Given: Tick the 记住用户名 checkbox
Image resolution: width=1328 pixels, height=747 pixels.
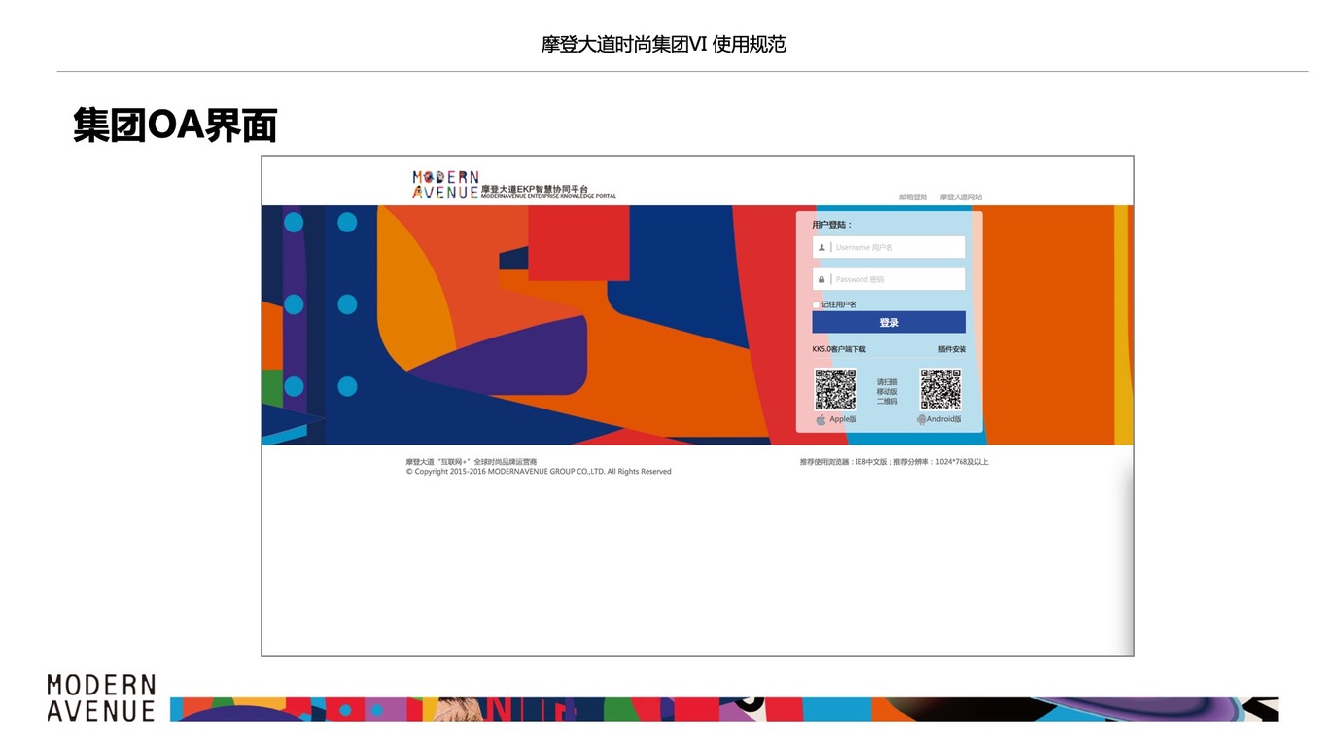Looking at the screenshot, I should [817, 305].
